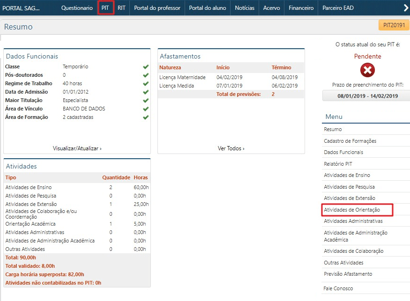410x301 pixels.
Task: Click the green checkmark beside Maior Titulação
Action: click(x=146, y=101)
